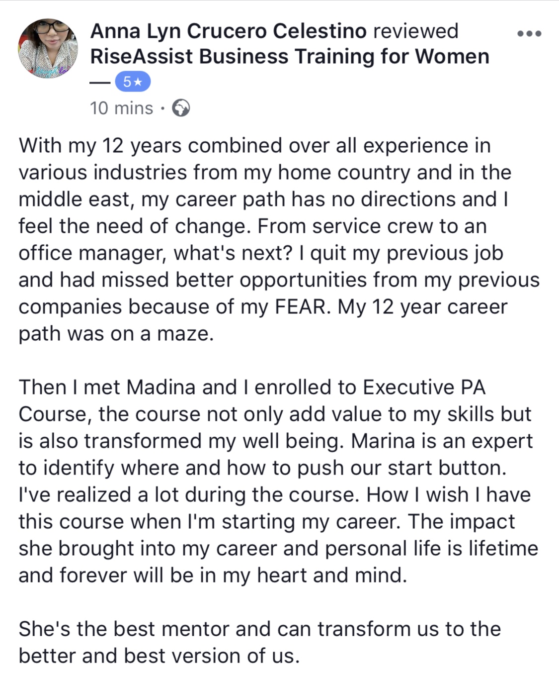Click the blue 5-star rating badge
This screenshot has width=559, height=681.
pyautogui.click(x=133, y=82)
